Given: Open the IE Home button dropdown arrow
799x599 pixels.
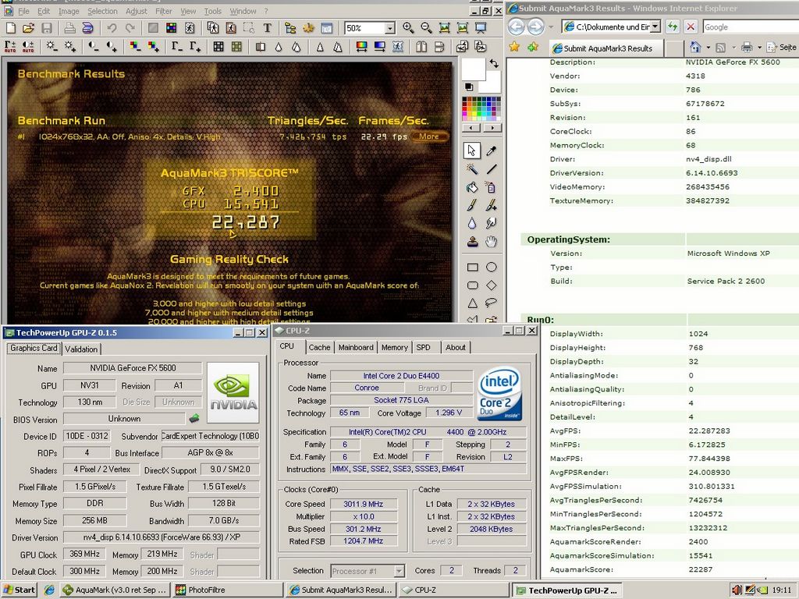Looking at the screenshot, I should pos(708,48).
